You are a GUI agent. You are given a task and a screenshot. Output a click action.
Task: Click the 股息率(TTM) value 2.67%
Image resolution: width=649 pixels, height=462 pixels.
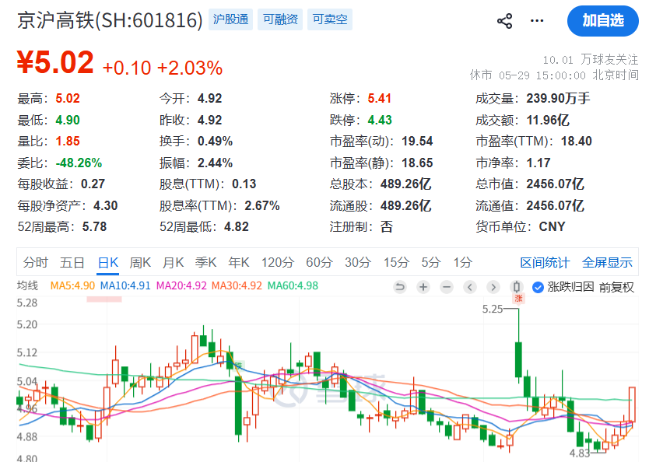[262, 205]
